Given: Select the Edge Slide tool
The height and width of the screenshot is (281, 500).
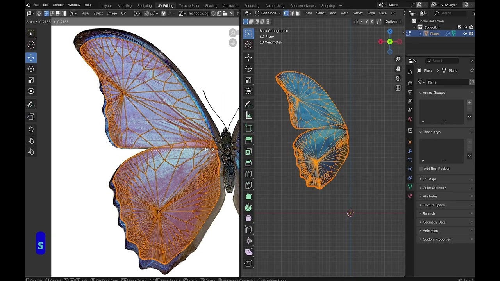Looking at the screenshot, I should coord(248,230).
